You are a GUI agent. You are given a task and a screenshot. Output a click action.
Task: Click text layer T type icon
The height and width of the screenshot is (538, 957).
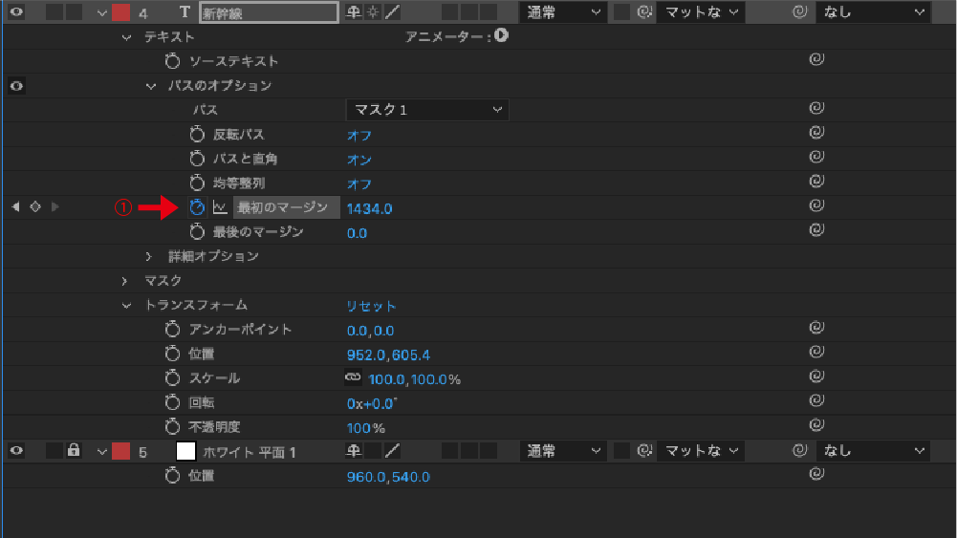coord(185,12)
